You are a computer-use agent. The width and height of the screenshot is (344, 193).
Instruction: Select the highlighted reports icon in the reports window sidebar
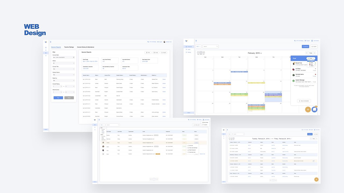click(x=46, y=53)
